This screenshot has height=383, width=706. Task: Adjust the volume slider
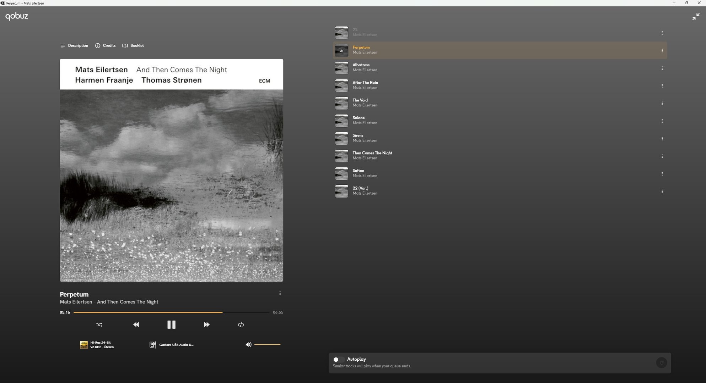click(267, 344)
